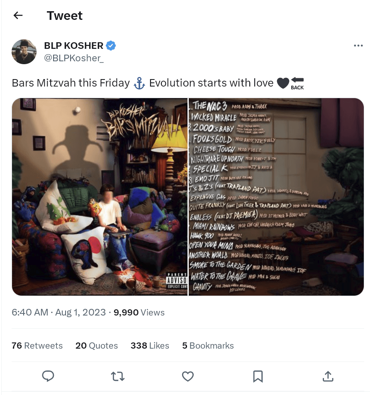Reply to the tweet via speech bubble icon
The image size is (370, 395).
[49, 376]
